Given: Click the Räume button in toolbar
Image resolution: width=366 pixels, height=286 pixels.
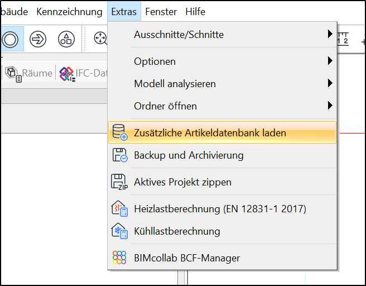Looking at the screenshot, I should [29, 73].
